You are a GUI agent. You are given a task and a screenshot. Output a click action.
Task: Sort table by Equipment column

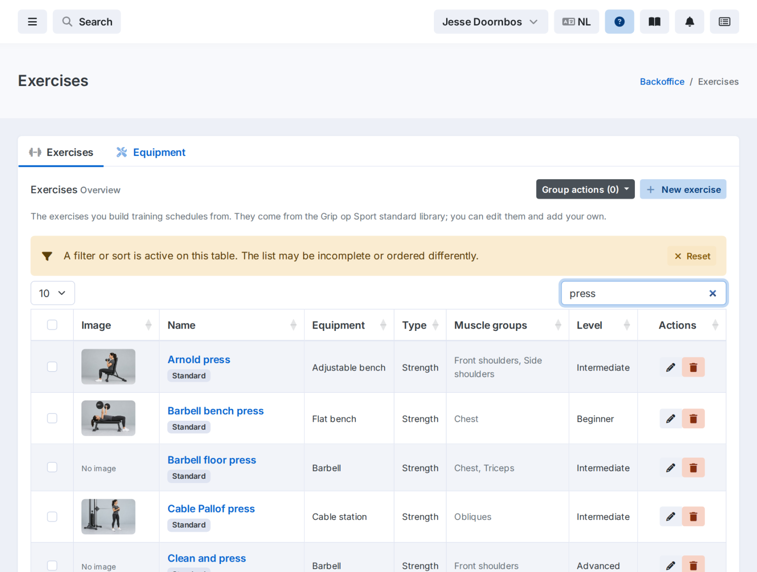click(349, 325)
